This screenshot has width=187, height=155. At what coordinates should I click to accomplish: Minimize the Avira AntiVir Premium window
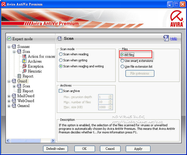(x=170, y=4)
